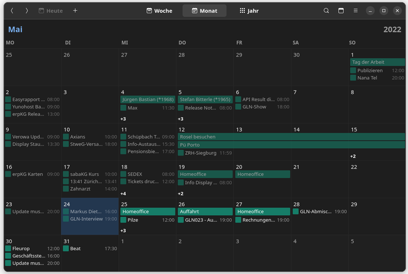Open Homeoffice event on May 25
This screenshot has width=408, height=274.
pos(147,212)
